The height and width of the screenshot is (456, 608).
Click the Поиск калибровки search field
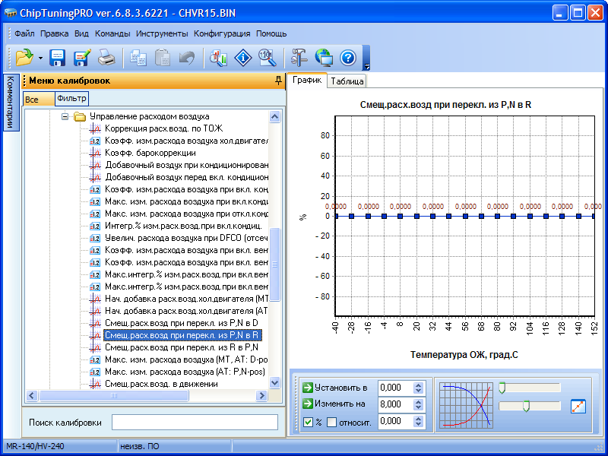tap(195, 422)
